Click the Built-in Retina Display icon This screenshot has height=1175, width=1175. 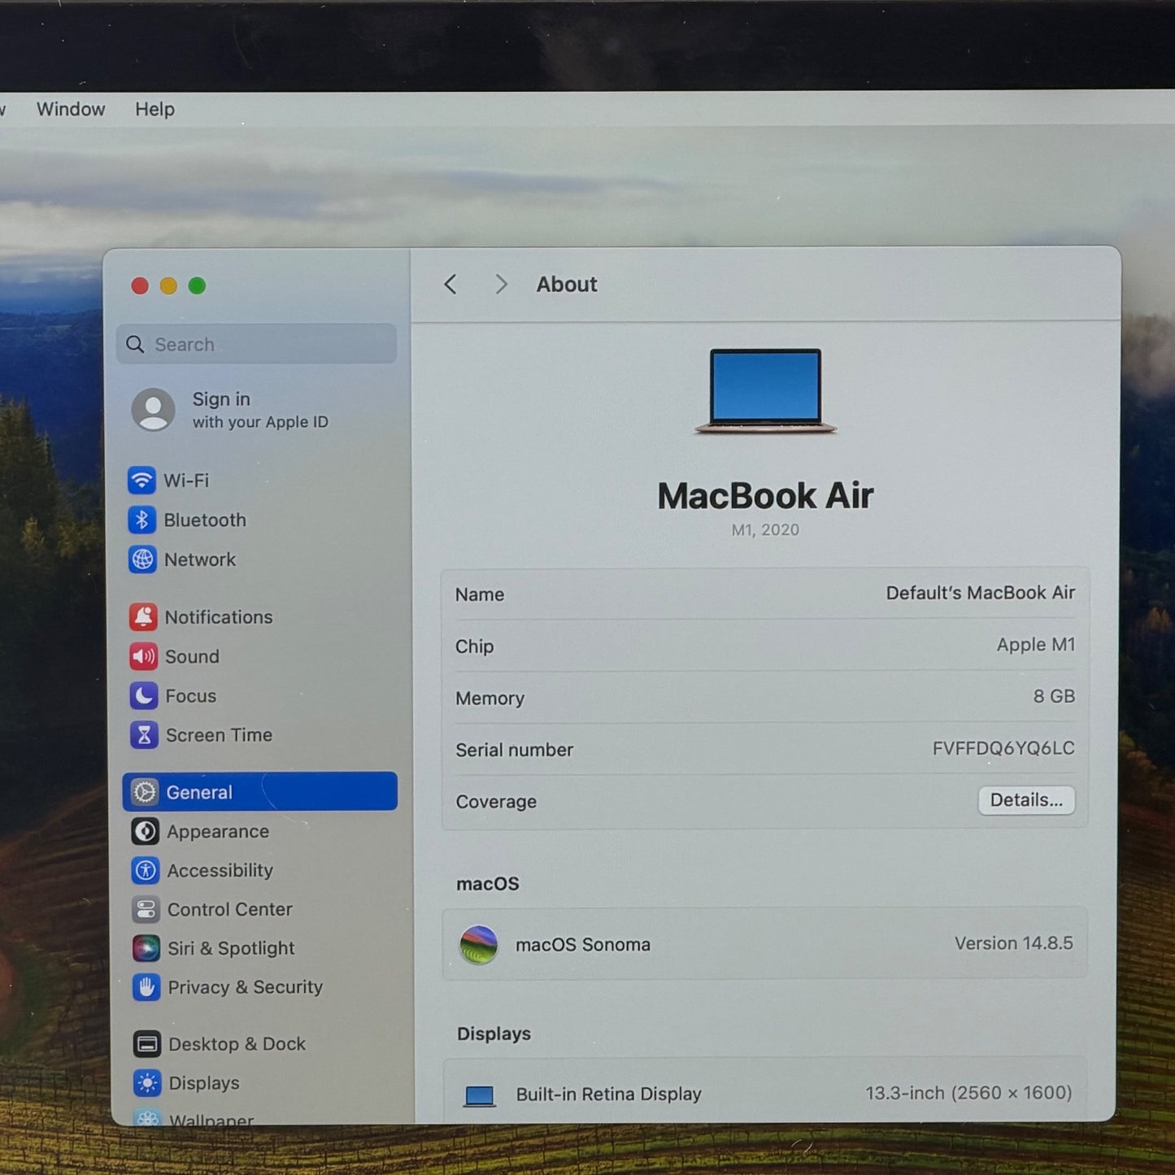click(479, 1096)
